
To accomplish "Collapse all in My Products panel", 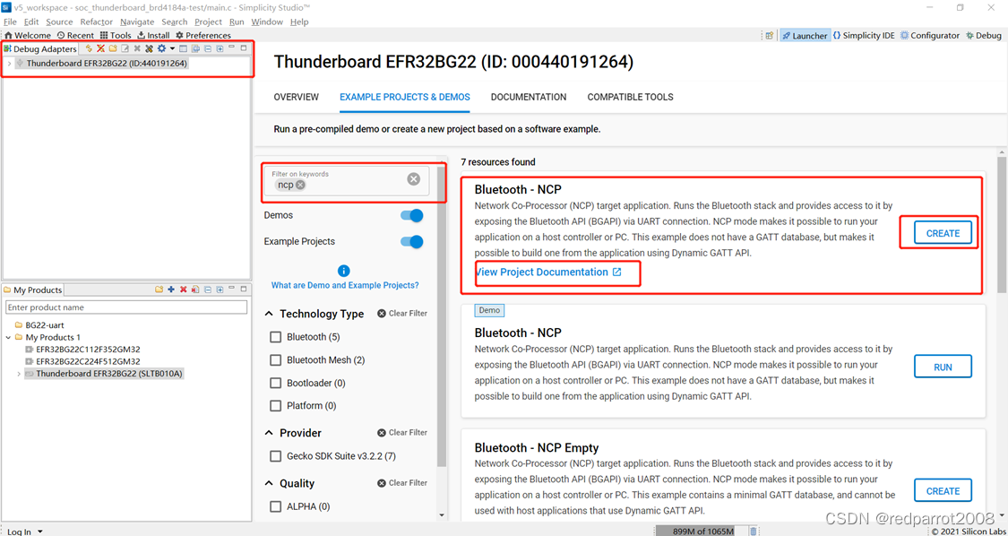I will 208,290.
